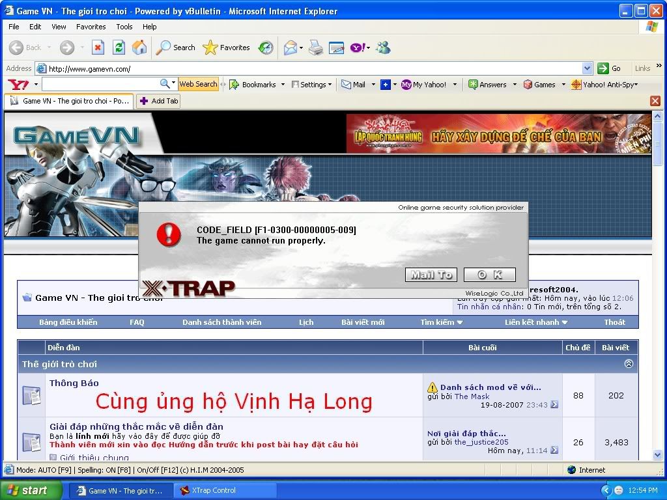Open the Forward button history dropdown arrow
This screenshot has width=667, height=500.
(x=81, y=48)
